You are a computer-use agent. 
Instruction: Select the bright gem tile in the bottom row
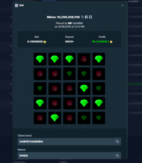click(55, 118)
